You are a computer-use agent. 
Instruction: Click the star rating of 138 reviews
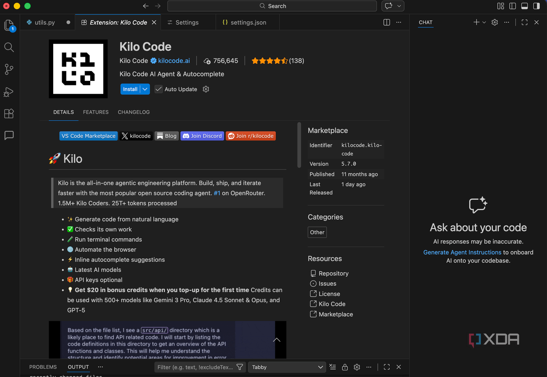tap(278, 61)
